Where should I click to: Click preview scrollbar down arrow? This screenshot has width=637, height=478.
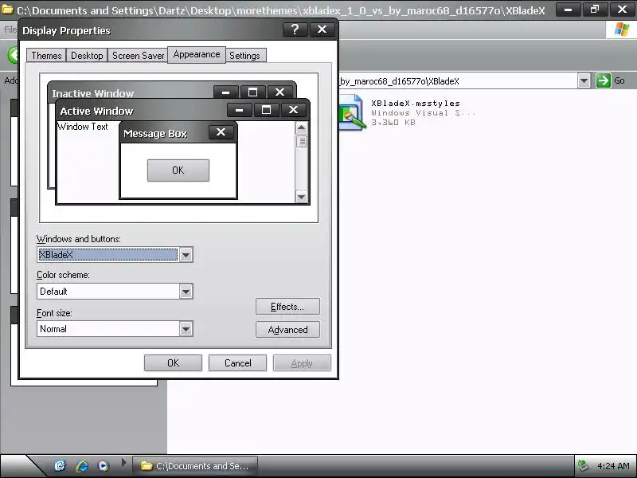point(302,197)
